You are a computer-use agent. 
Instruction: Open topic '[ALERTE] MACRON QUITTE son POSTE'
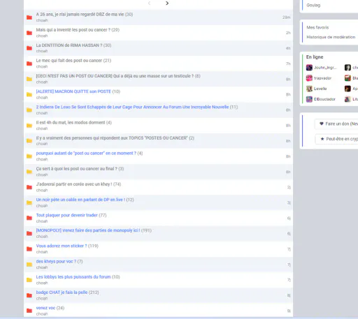pos(73,91)
